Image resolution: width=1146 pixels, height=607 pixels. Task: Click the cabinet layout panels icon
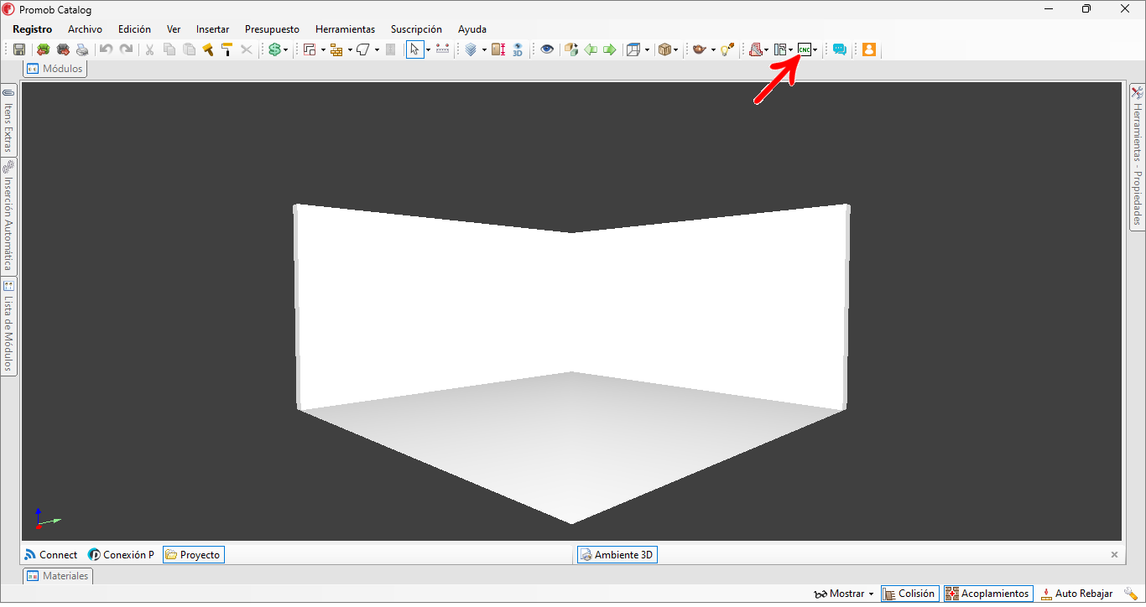click(779, 49)
